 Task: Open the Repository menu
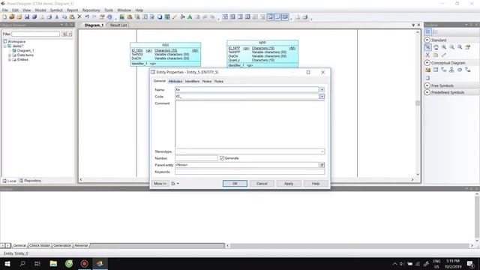[x=91, y=10]
